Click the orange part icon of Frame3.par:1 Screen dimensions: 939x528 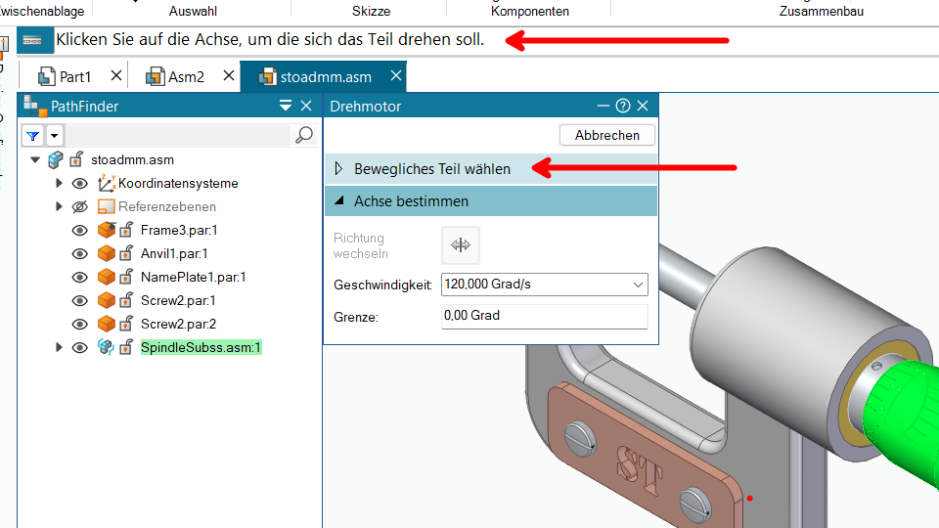(106, 230)
